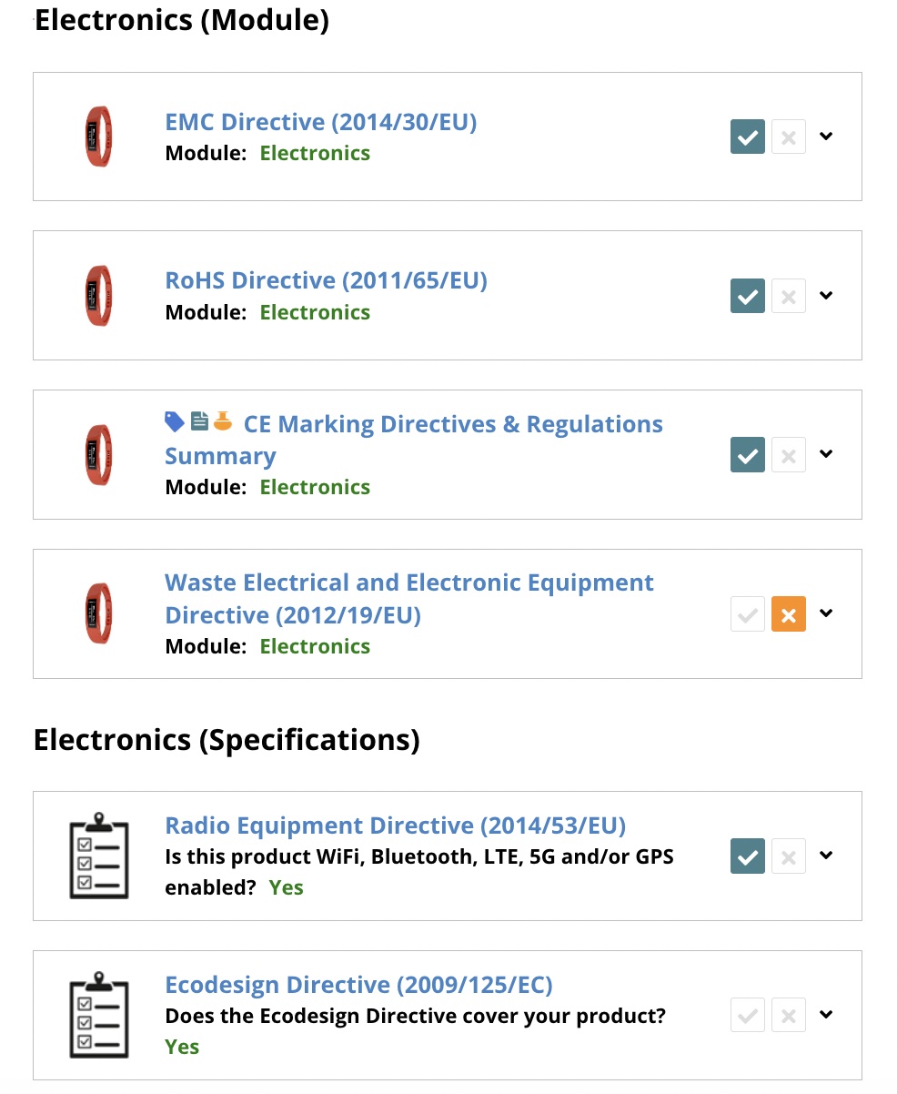897x1094 pixels.
Task: Click the orange flask icon beside CE Marking
Action: (x=223, y=421)
